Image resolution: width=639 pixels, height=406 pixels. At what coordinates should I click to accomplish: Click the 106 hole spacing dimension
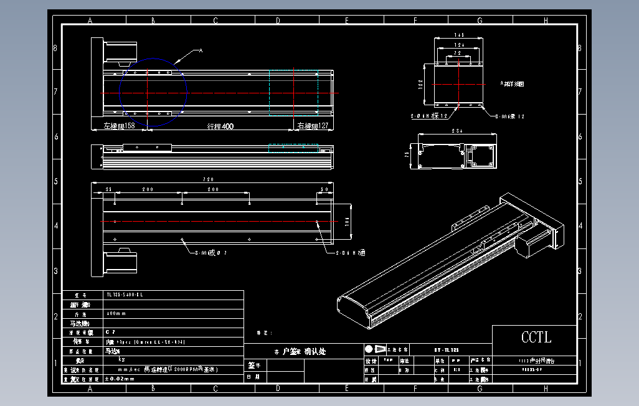pos(347,222)
